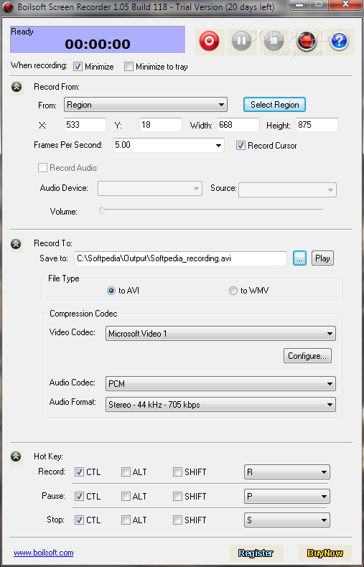Click the Height field
This screenshot has width=364, height=567.
coord(317,125)
